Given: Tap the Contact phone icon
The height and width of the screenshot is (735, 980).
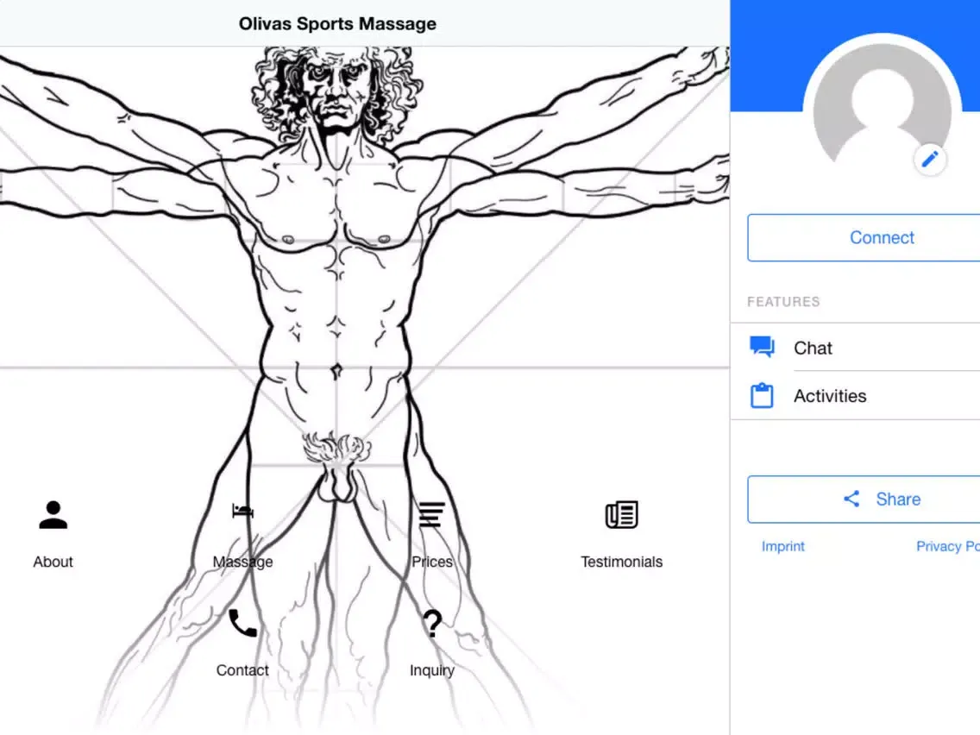Looking at the screenshot, I should [242, 623].
